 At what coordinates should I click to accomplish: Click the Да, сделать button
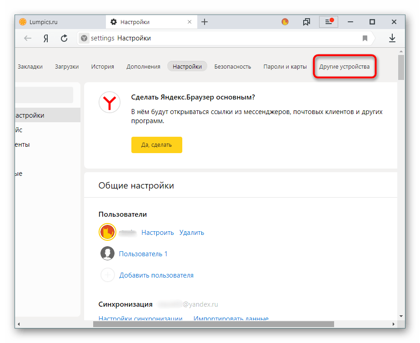(157, 145)
